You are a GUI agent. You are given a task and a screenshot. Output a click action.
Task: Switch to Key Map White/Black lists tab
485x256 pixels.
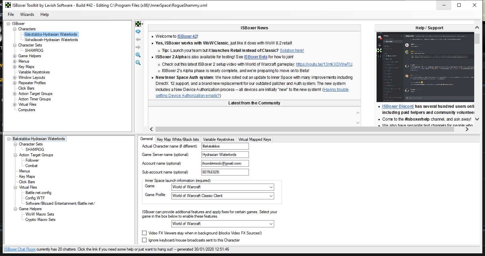point(178,139)
